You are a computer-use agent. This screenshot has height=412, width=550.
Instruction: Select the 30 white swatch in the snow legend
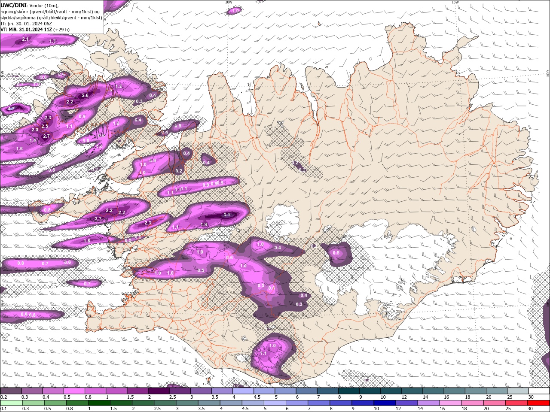pos(539,391)
